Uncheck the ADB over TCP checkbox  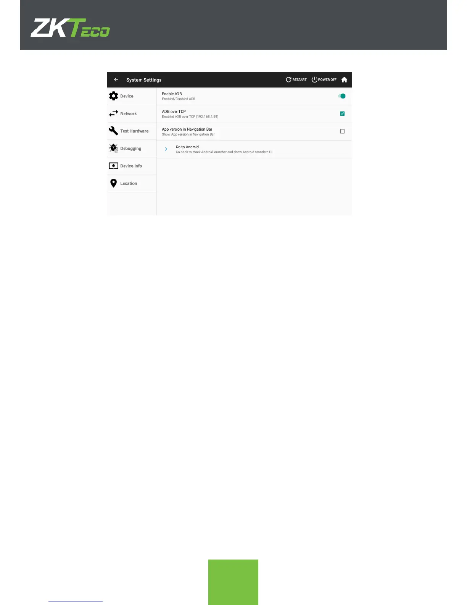click(342, 113)
